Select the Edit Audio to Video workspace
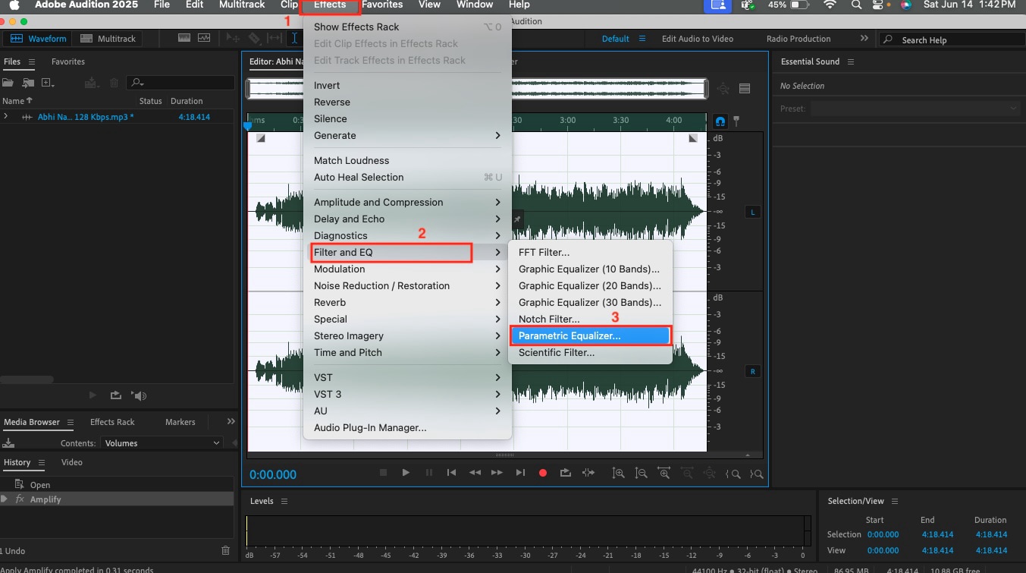Image resolution: width=1026 pixels, height=573 pixels. click(698, 39)
